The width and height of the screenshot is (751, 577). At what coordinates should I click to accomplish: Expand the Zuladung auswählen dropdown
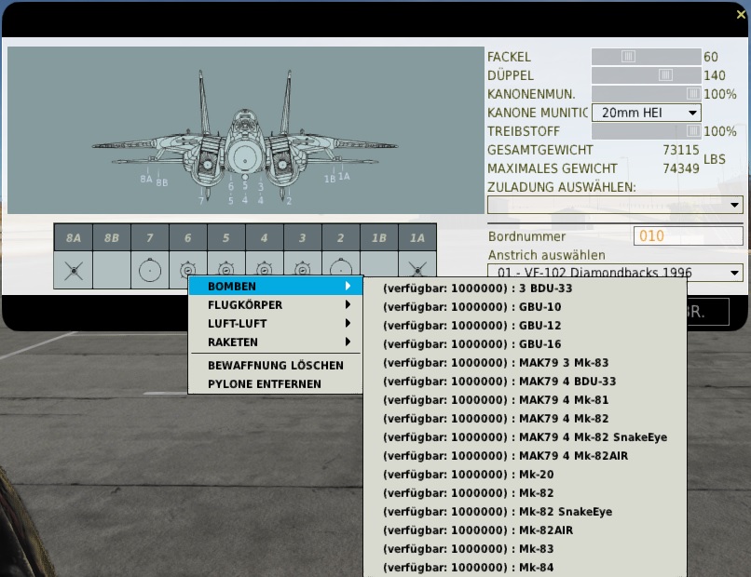point(615,205)
